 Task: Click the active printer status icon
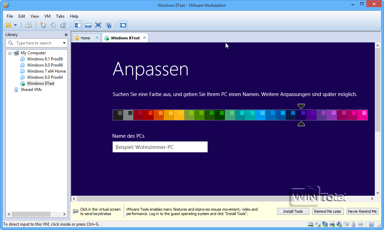pyautogui.click(x=332, y=224)
